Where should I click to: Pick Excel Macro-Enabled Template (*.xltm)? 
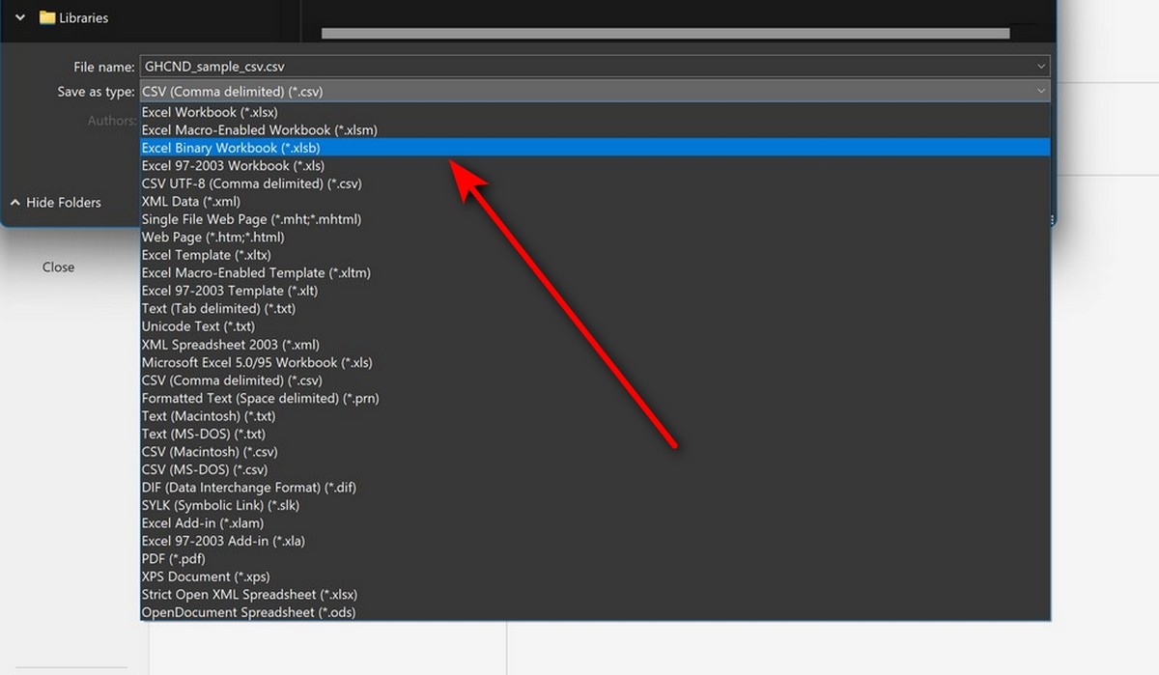click(595, 272)
